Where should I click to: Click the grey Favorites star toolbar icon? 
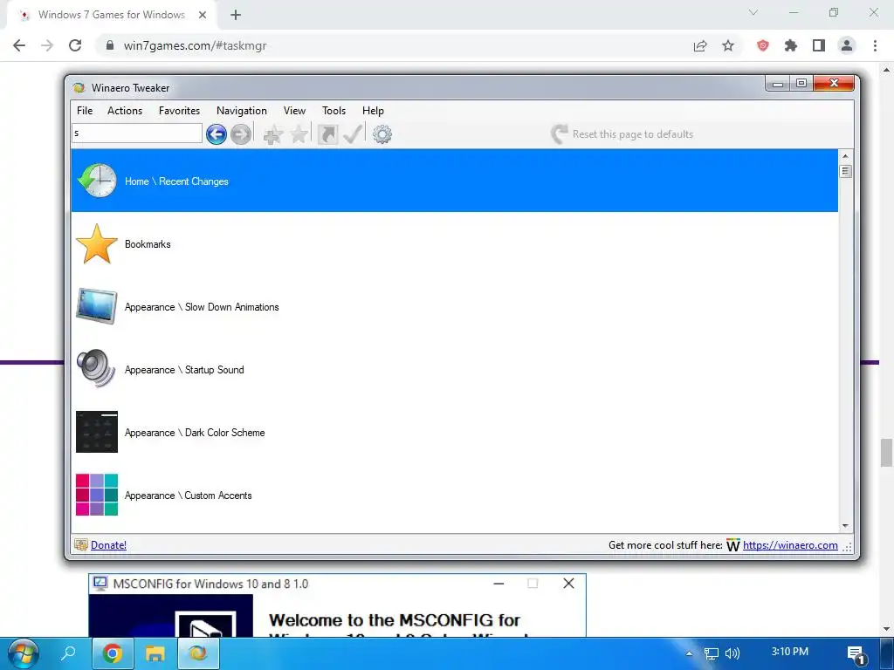point(299,134)
